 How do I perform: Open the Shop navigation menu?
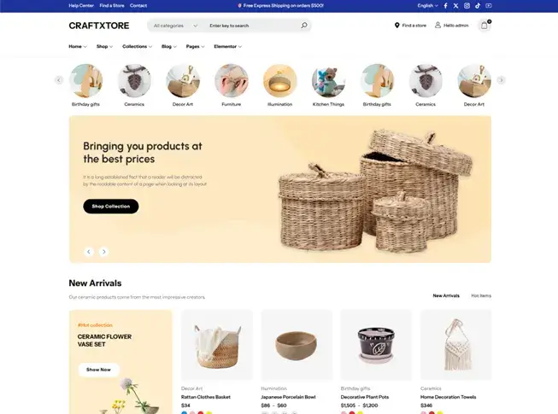click(104, 47)
